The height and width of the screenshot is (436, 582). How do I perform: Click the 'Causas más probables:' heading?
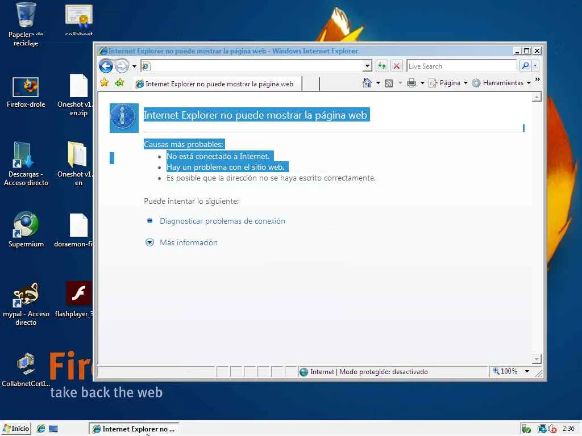click(184, 144)
